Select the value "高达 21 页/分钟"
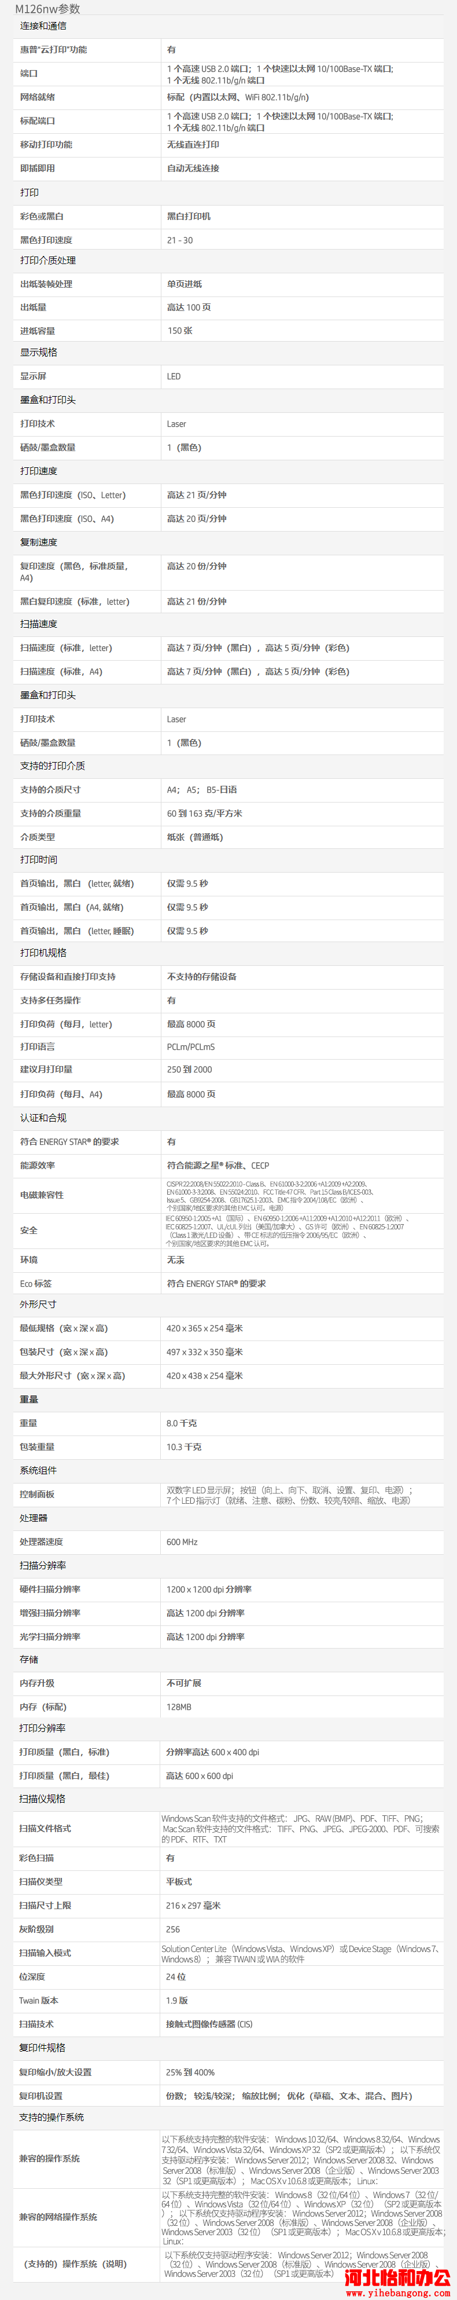The image size is (457, 2300). tap(196, 495)
